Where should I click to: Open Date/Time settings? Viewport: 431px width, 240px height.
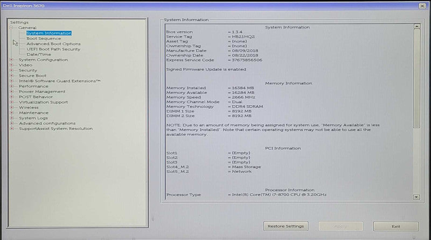[x=39, y=55]
